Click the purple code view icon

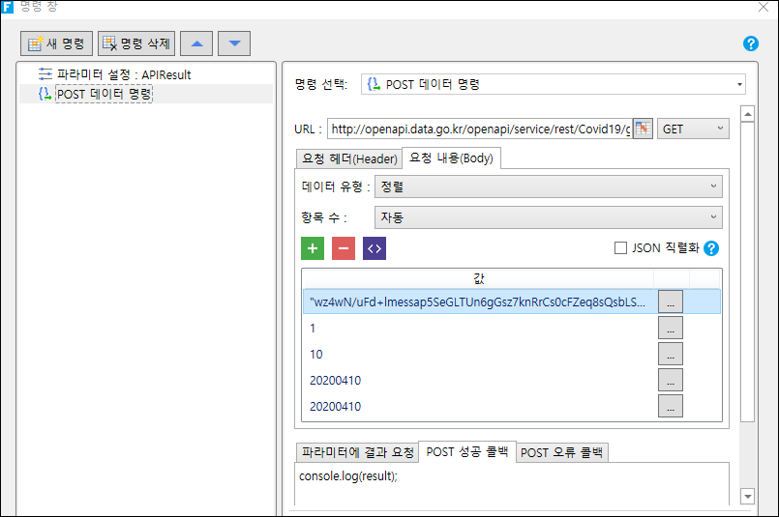tap(375, 248)
